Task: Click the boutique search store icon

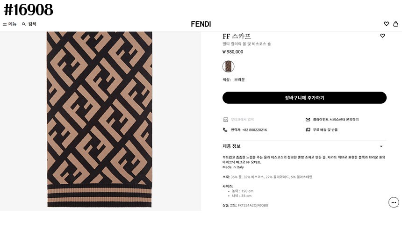Action: (x=225, y=120)
